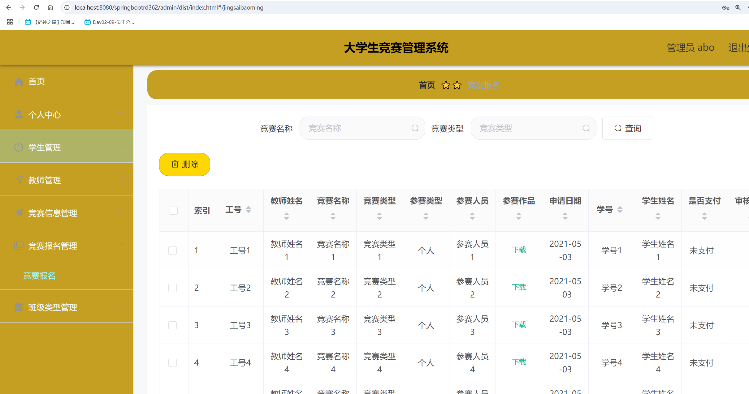The width and height of the screenshot is (749, 394).
Task: Check the checkbox for row index 1
Action: click(x=173, y=250)
